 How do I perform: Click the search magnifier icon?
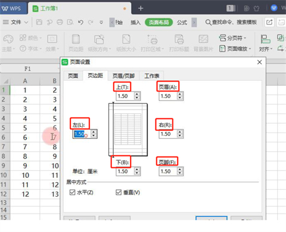pyautogui.click(x=208, y=22)
